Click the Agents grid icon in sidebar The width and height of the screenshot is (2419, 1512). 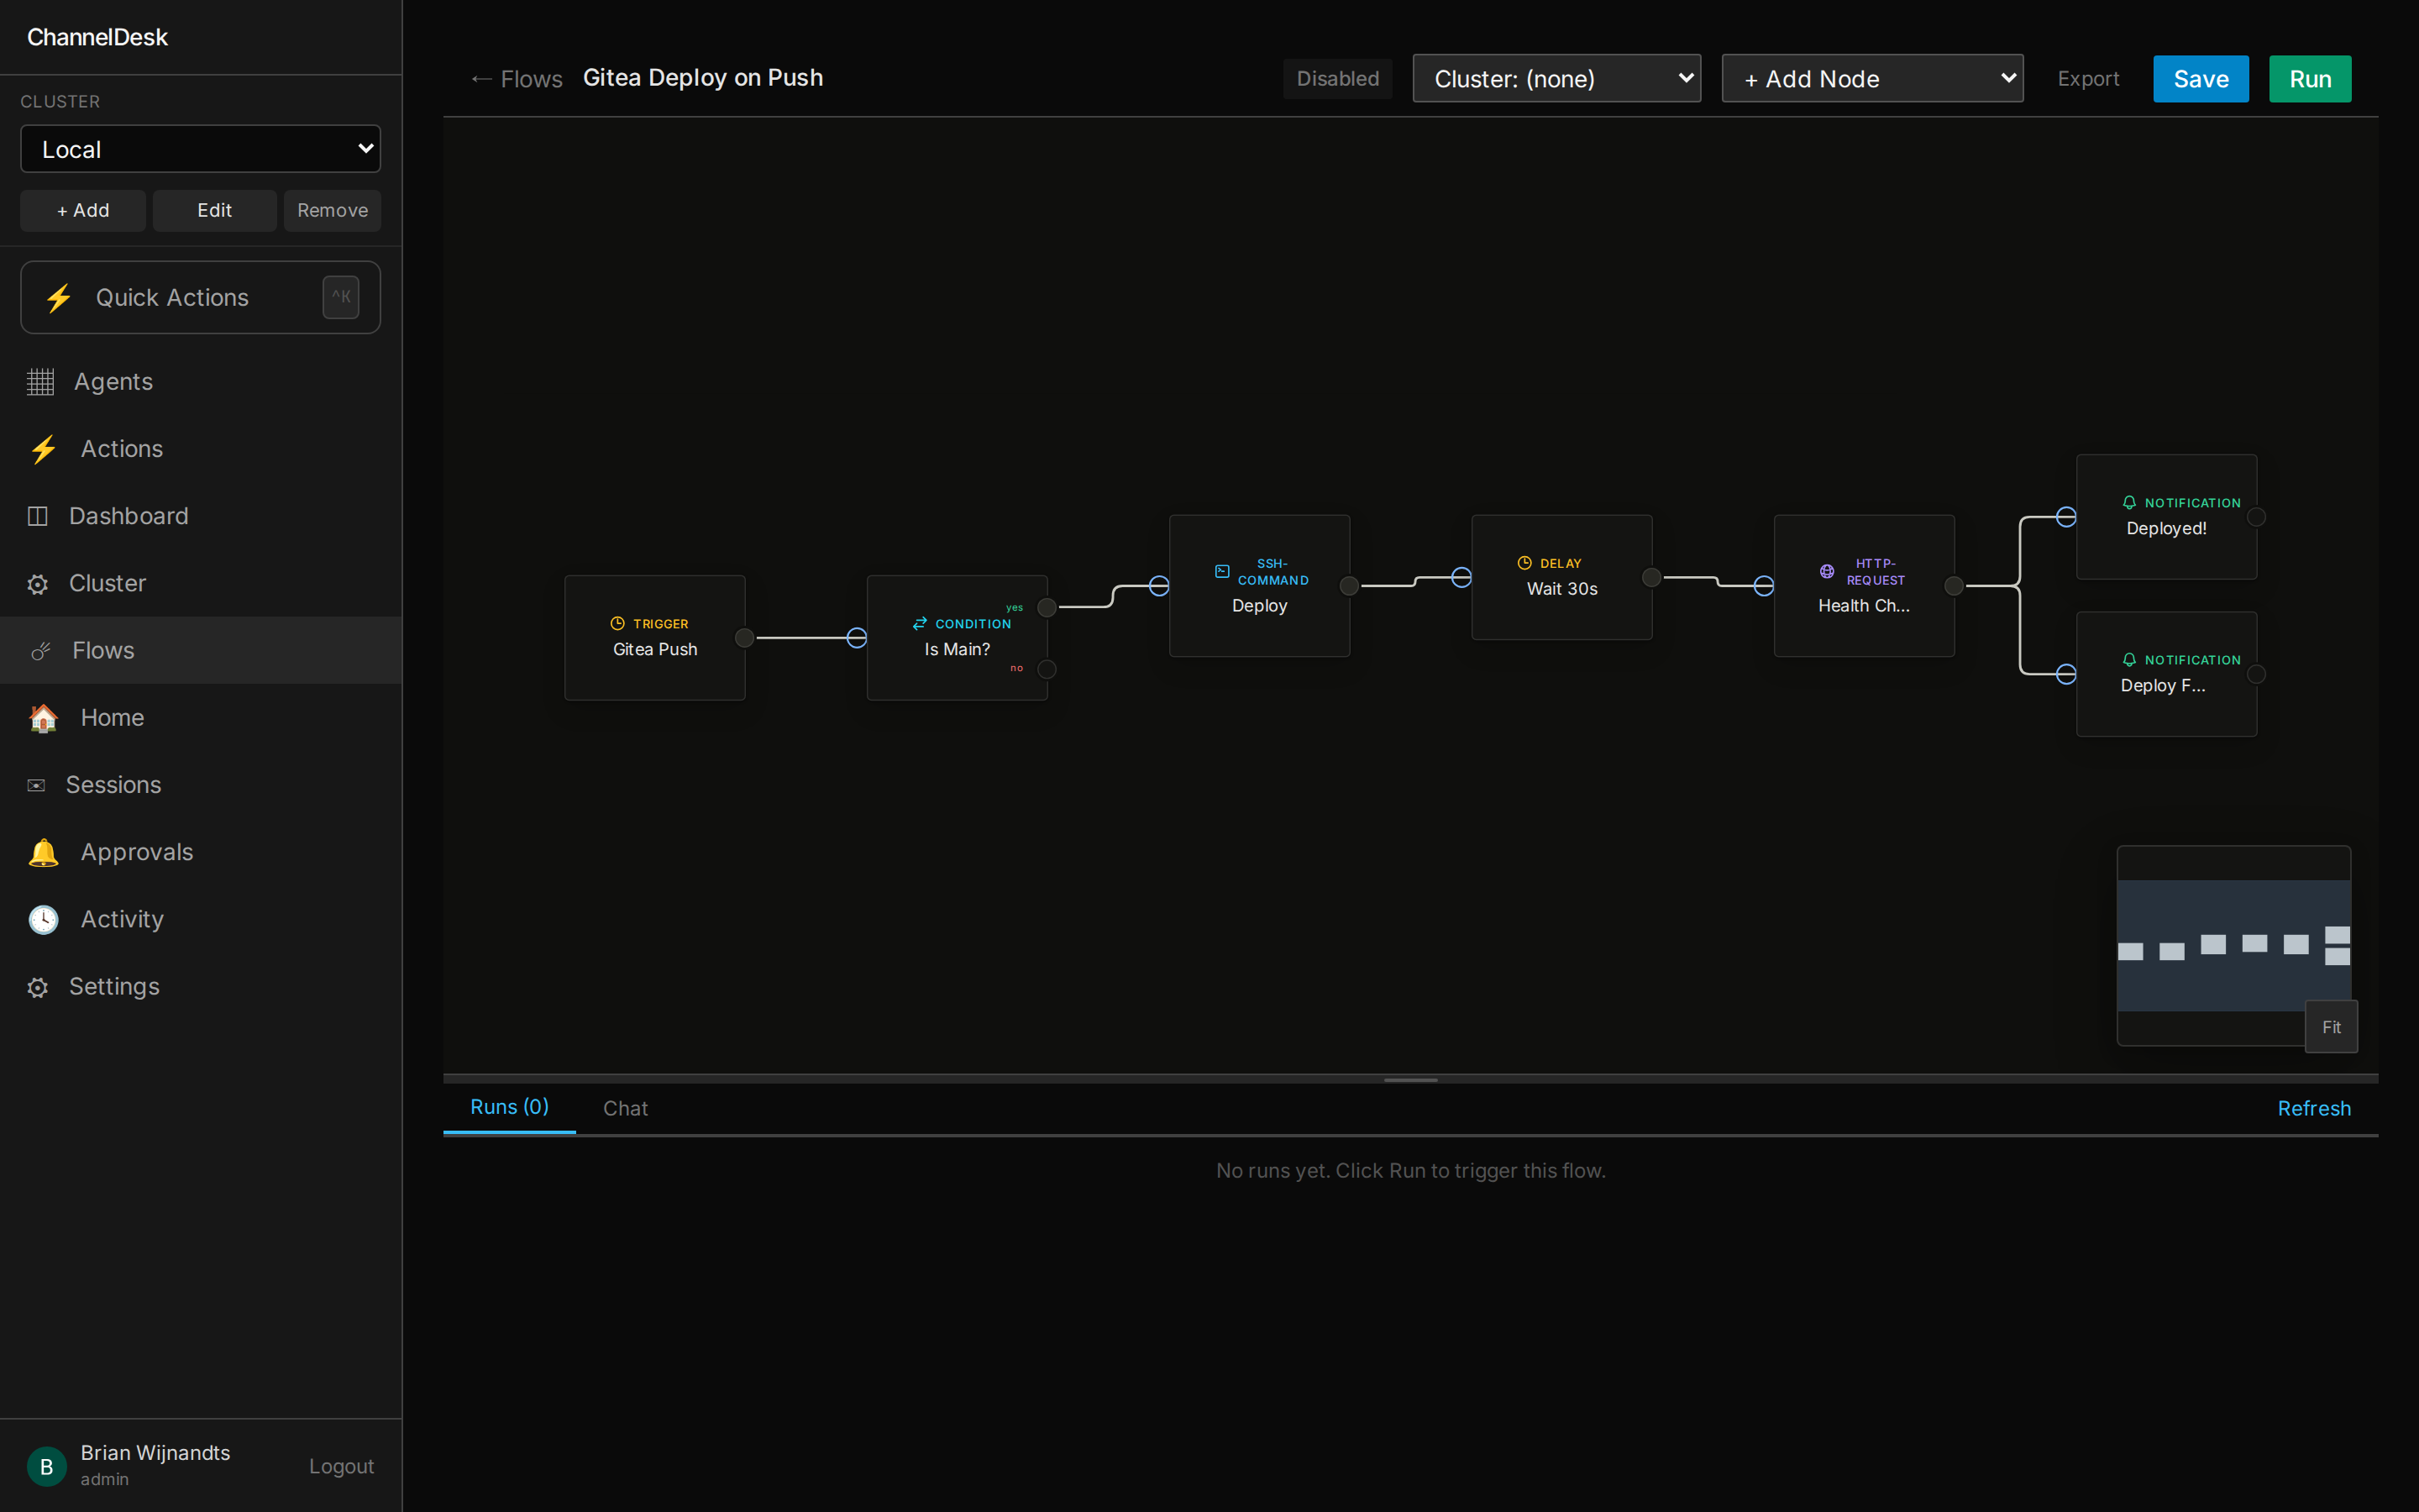point(40,382)
